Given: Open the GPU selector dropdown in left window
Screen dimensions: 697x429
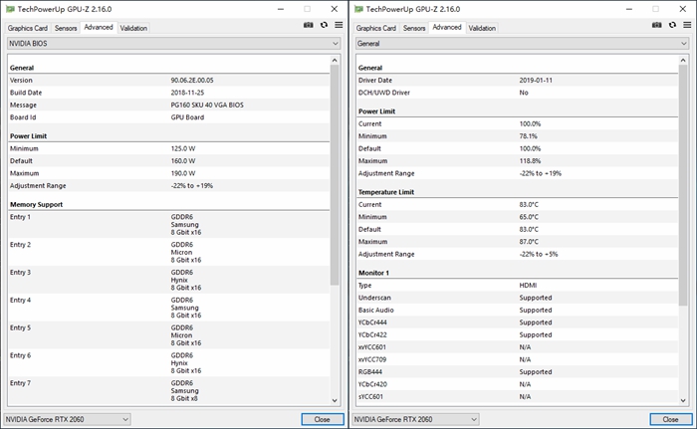Looking at the screenshot, I should [68, 419].
